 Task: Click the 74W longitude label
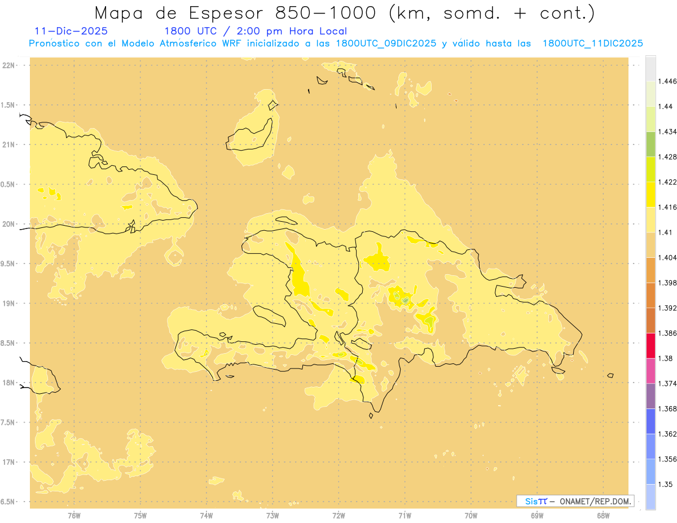click(206, 516)
